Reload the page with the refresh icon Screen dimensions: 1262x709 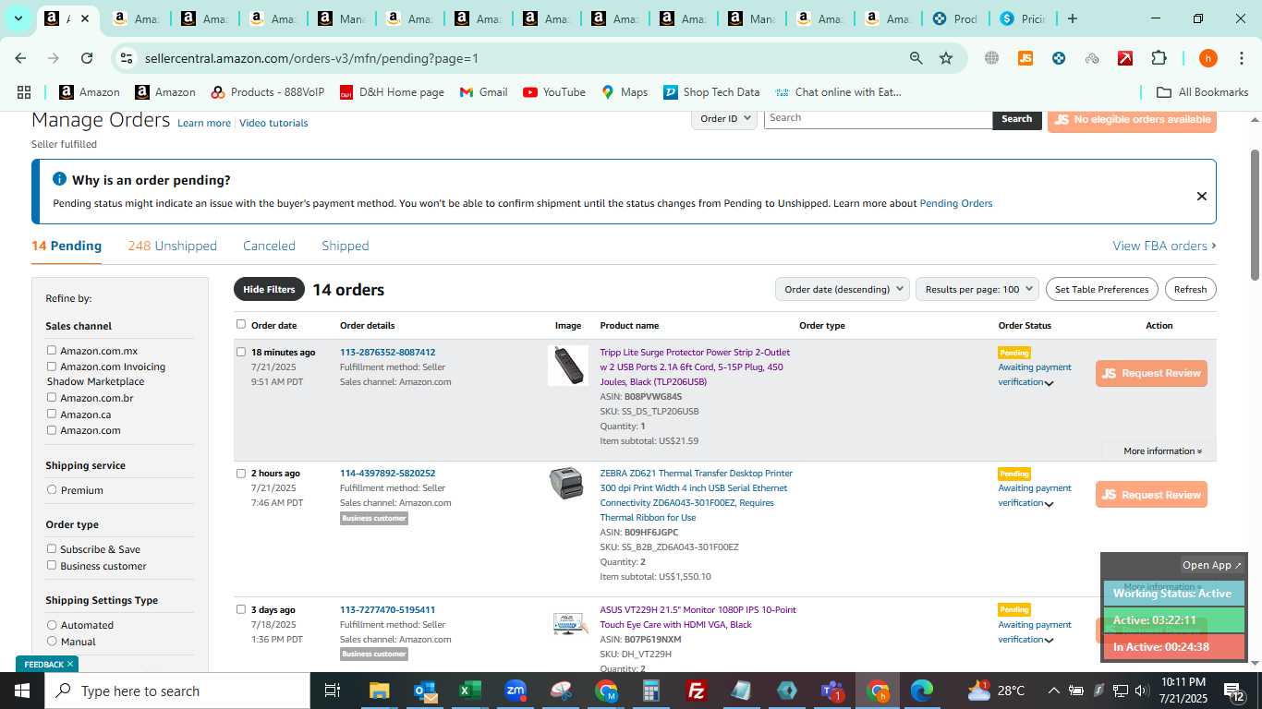click(x=87, y=58)
